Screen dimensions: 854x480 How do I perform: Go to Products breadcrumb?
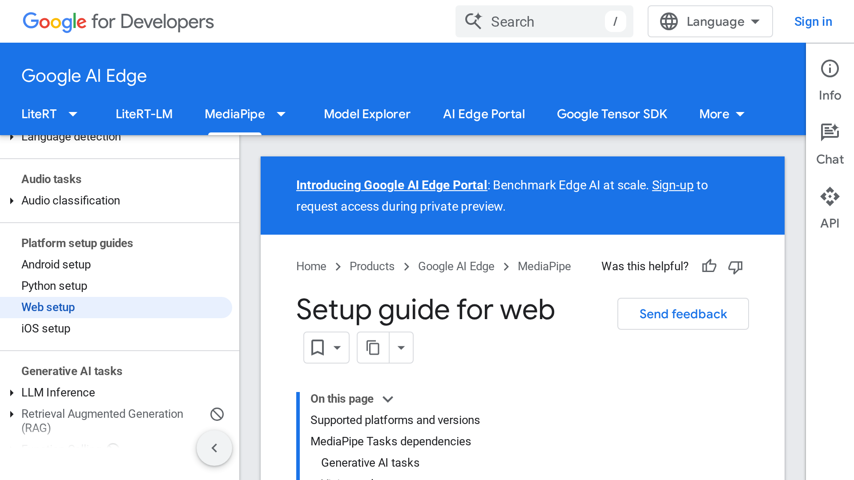372,266
